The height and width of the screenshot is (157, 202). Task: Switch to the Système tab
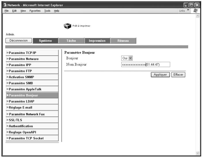[x=45, y=41]
